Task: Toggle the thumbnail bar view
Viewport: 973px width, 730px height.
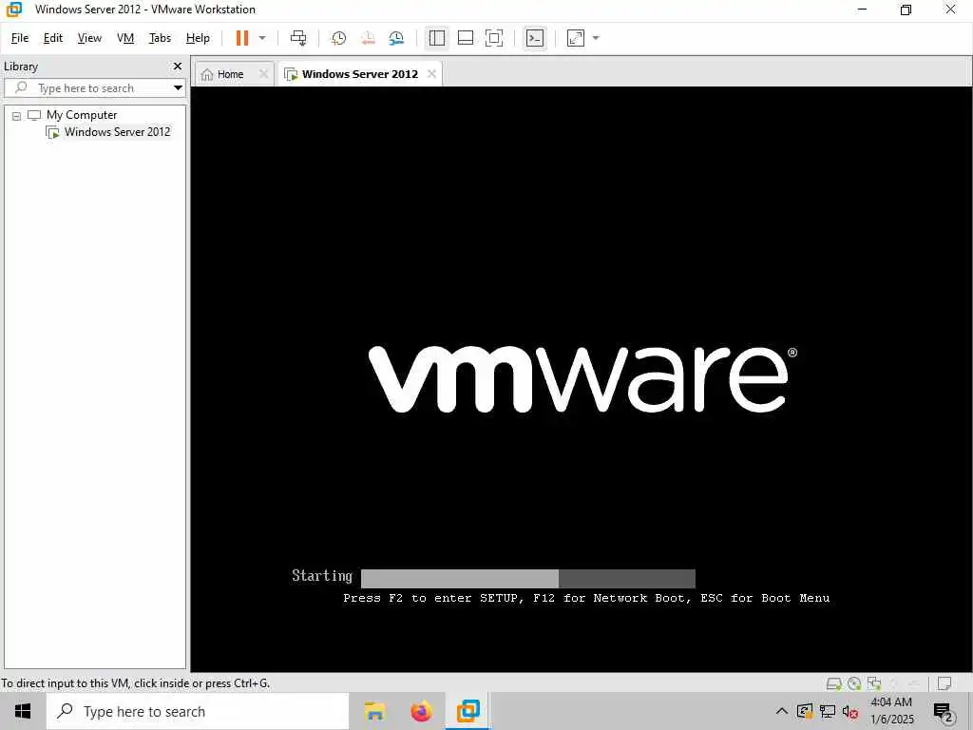Action: click(x=466, y=38)
